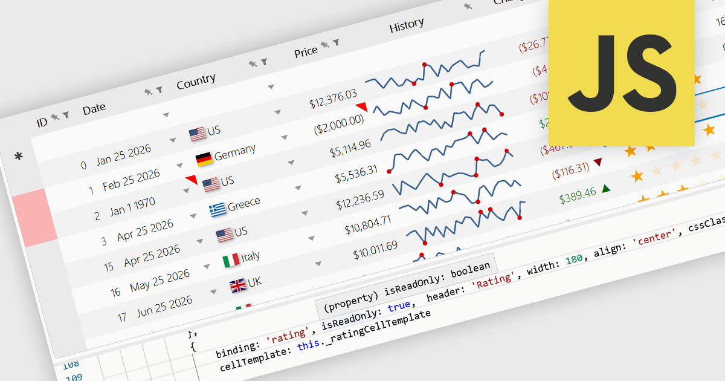
Task: Click the UK flag icon
Action: (x=237, y=286)
